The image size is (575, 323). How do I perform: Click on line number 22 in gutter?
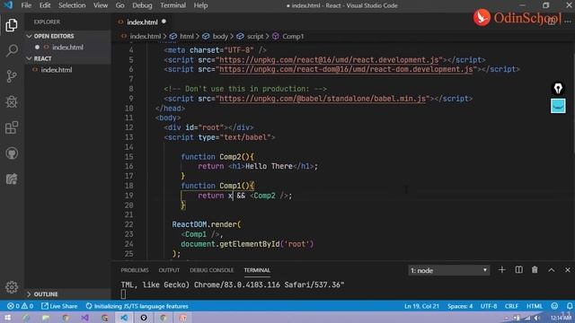[128, 224]
